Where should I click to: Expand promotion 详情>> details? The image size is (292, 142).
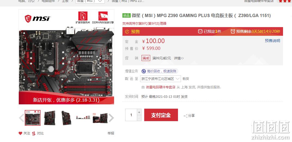[179, 58]
